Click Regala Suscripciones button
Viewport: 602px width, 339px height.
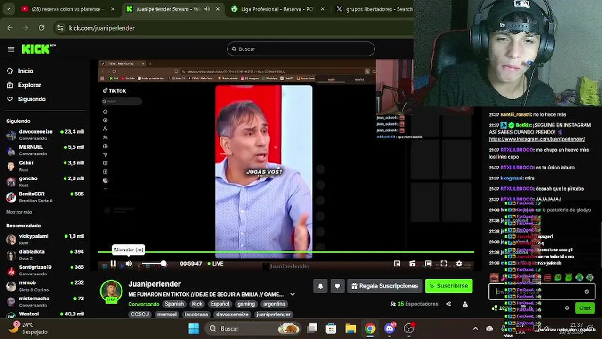click(x=385, y=286)
